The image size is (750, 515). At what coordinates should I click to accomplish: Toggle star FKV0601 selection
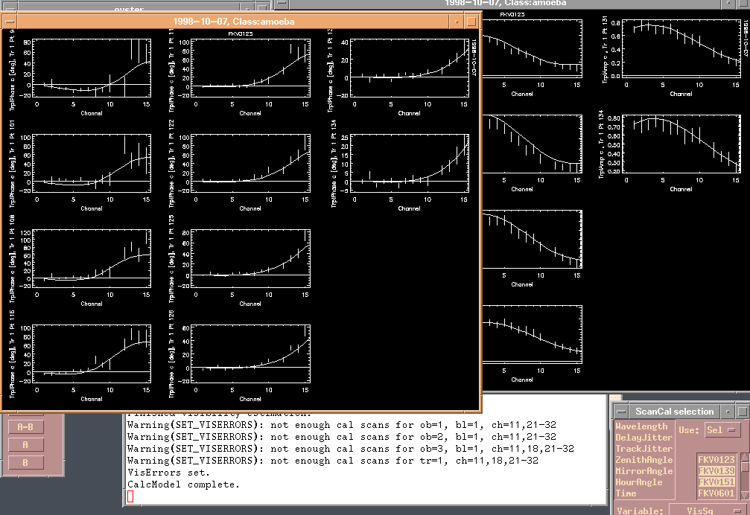point(716,493)
